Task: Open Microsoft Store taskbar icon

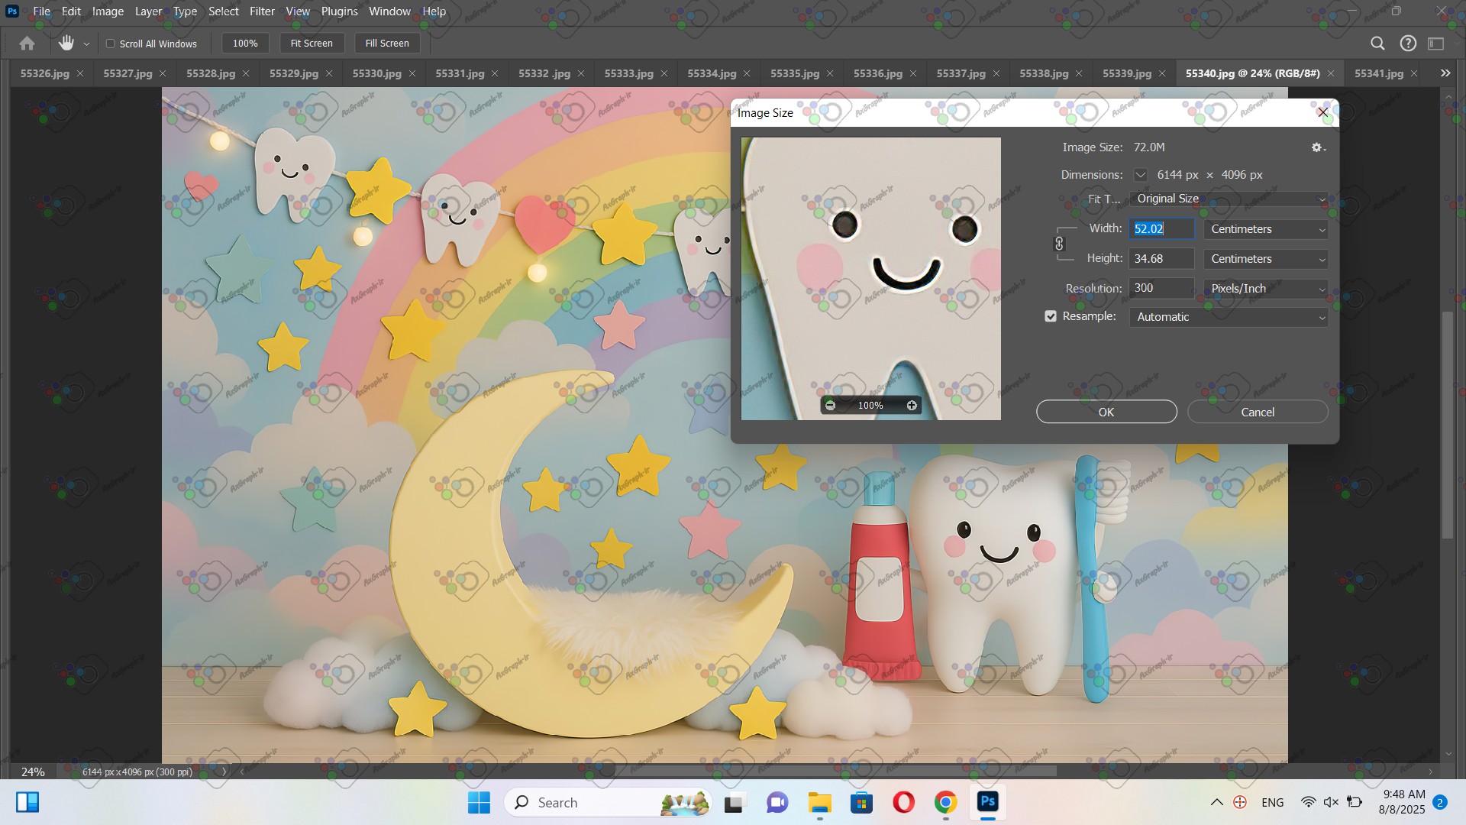Action: pyautogui.click(x=862, y=802)
